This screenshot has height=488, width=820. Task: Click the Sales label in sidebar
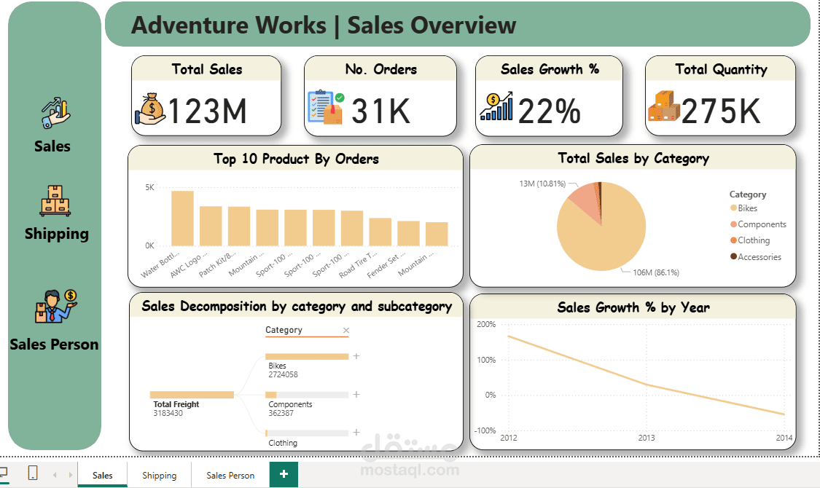(52, 146)
